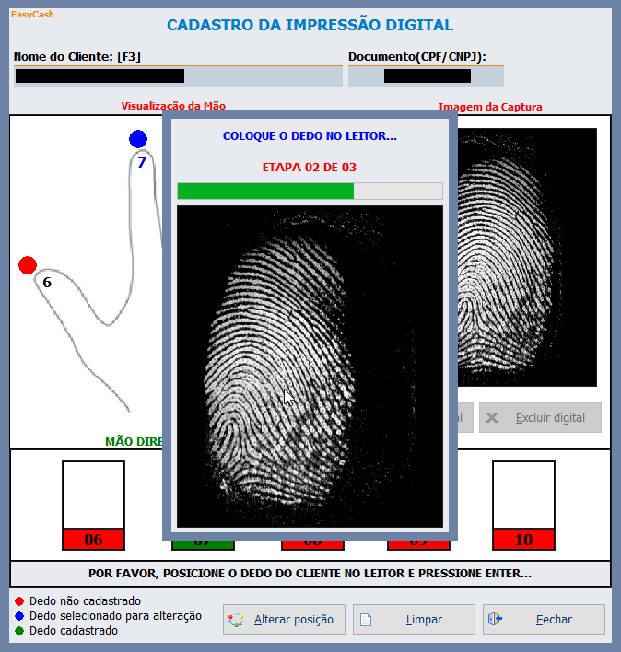Click the green capture progress bar
Screen dimensions: 621x652
coord(266,191)
